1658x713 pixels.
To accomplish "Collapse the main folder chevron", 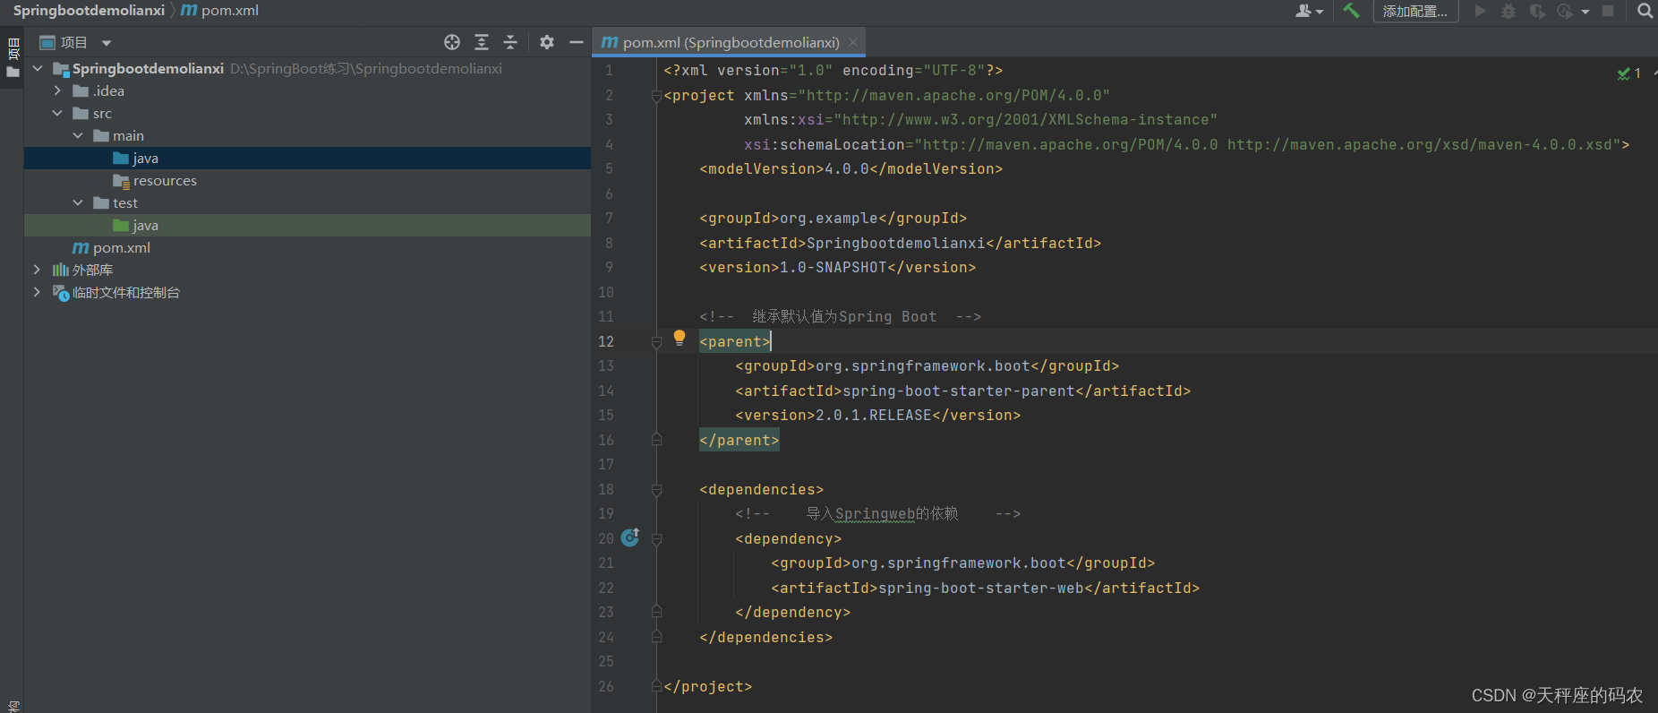I will (x=78, y=135).
